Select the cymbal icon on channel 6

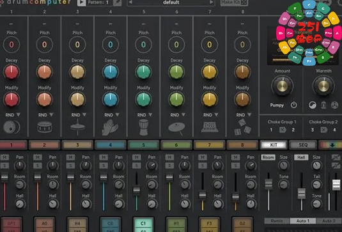(x=176, y=128)
